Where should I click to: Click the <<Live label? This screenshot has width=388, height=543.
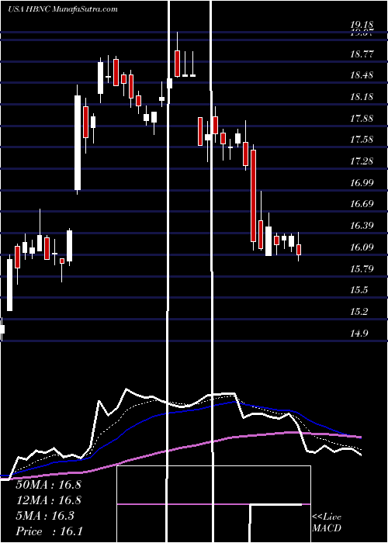point(327,517)
